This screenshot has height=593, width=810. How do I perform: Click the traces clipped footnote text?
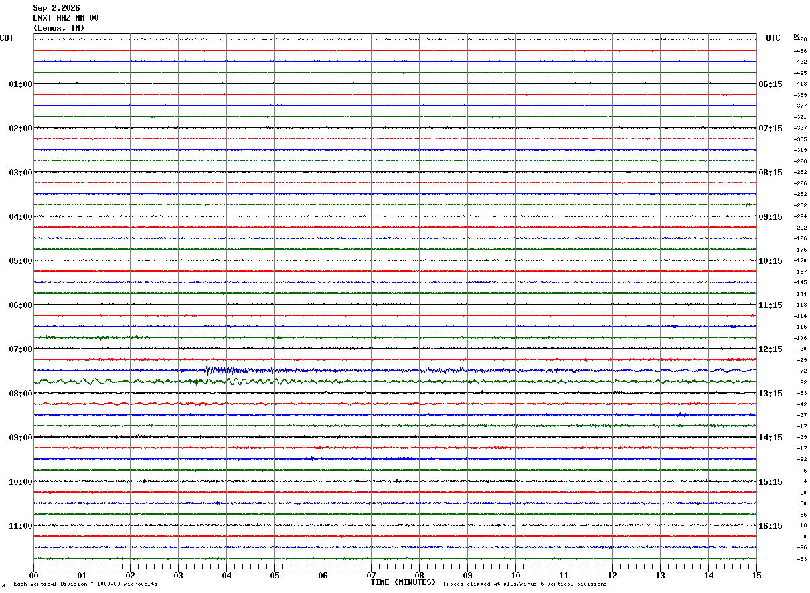(x=525, y=584)
